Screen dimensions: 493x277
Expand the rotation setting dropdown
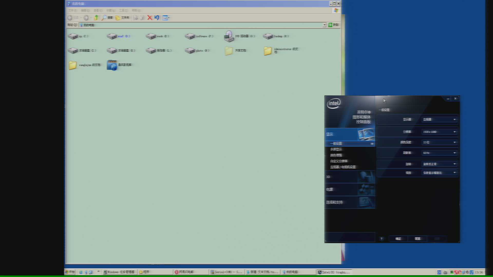pos(439,164)
